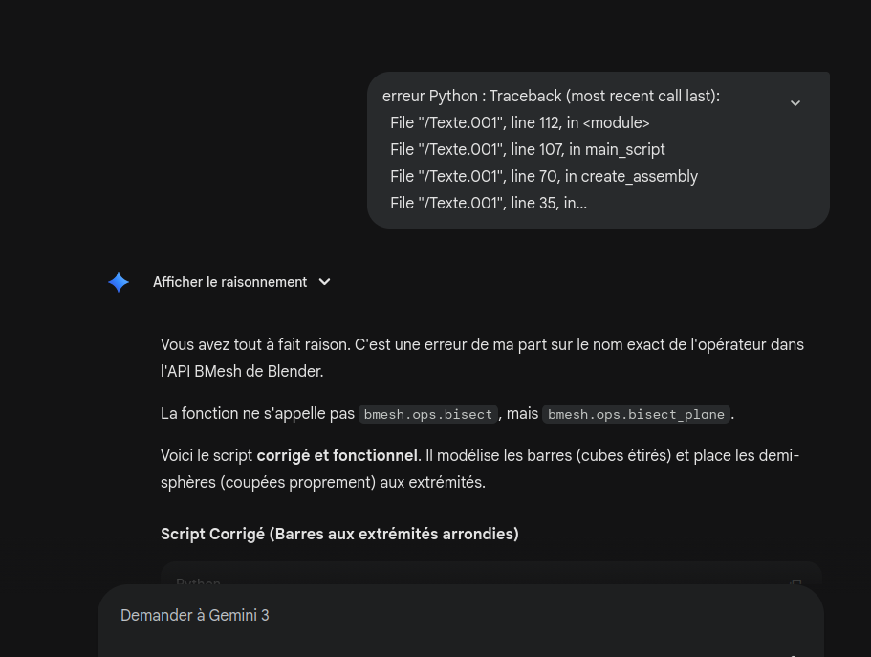Click the bold text corrigé et fonctionnel
Viewport: 871px width, 657px height.
337,455
